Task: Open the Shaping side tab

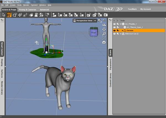Action: (x=2, y=63)
